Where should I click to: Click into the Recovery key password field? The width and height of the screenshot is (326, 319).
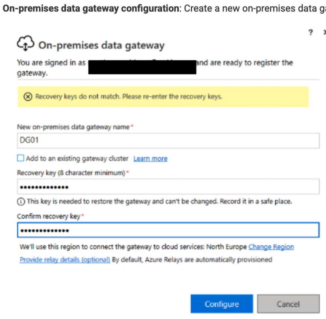tap(168, 187)
